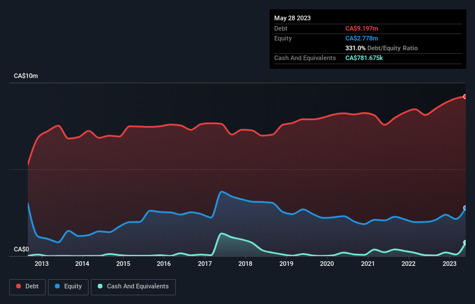
Task: Click the 2014 x-axis label
Action: [x=82, y=264]
